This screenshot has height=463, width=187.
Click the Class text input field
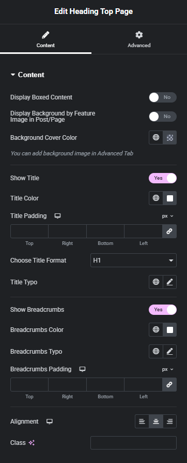click(133, 443)
